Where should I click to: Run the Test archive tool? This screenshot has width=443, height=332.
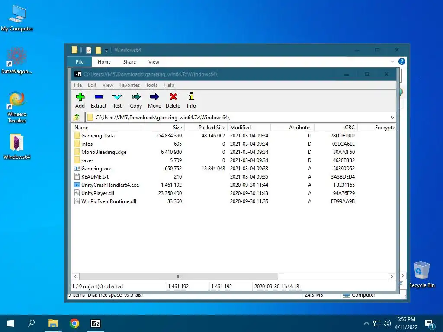117,97
